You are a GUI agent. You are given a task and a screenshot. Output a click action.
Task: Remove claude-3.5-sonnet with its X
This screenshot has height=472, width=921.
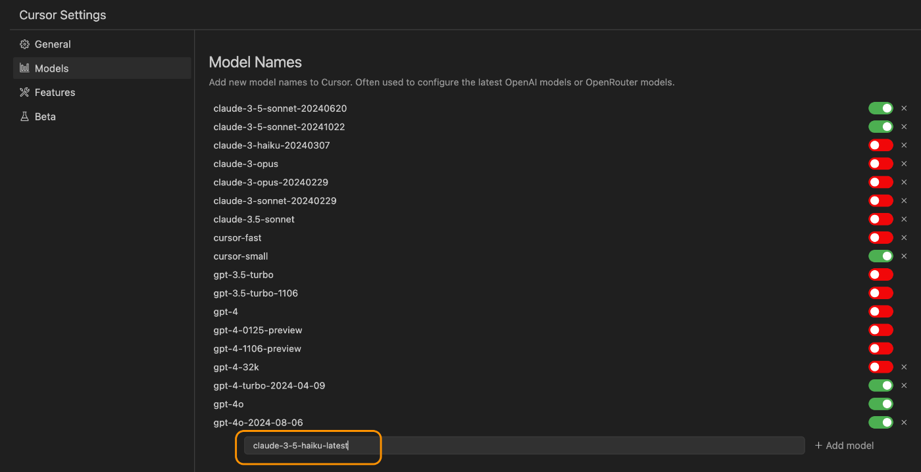[x=904, y=219]
